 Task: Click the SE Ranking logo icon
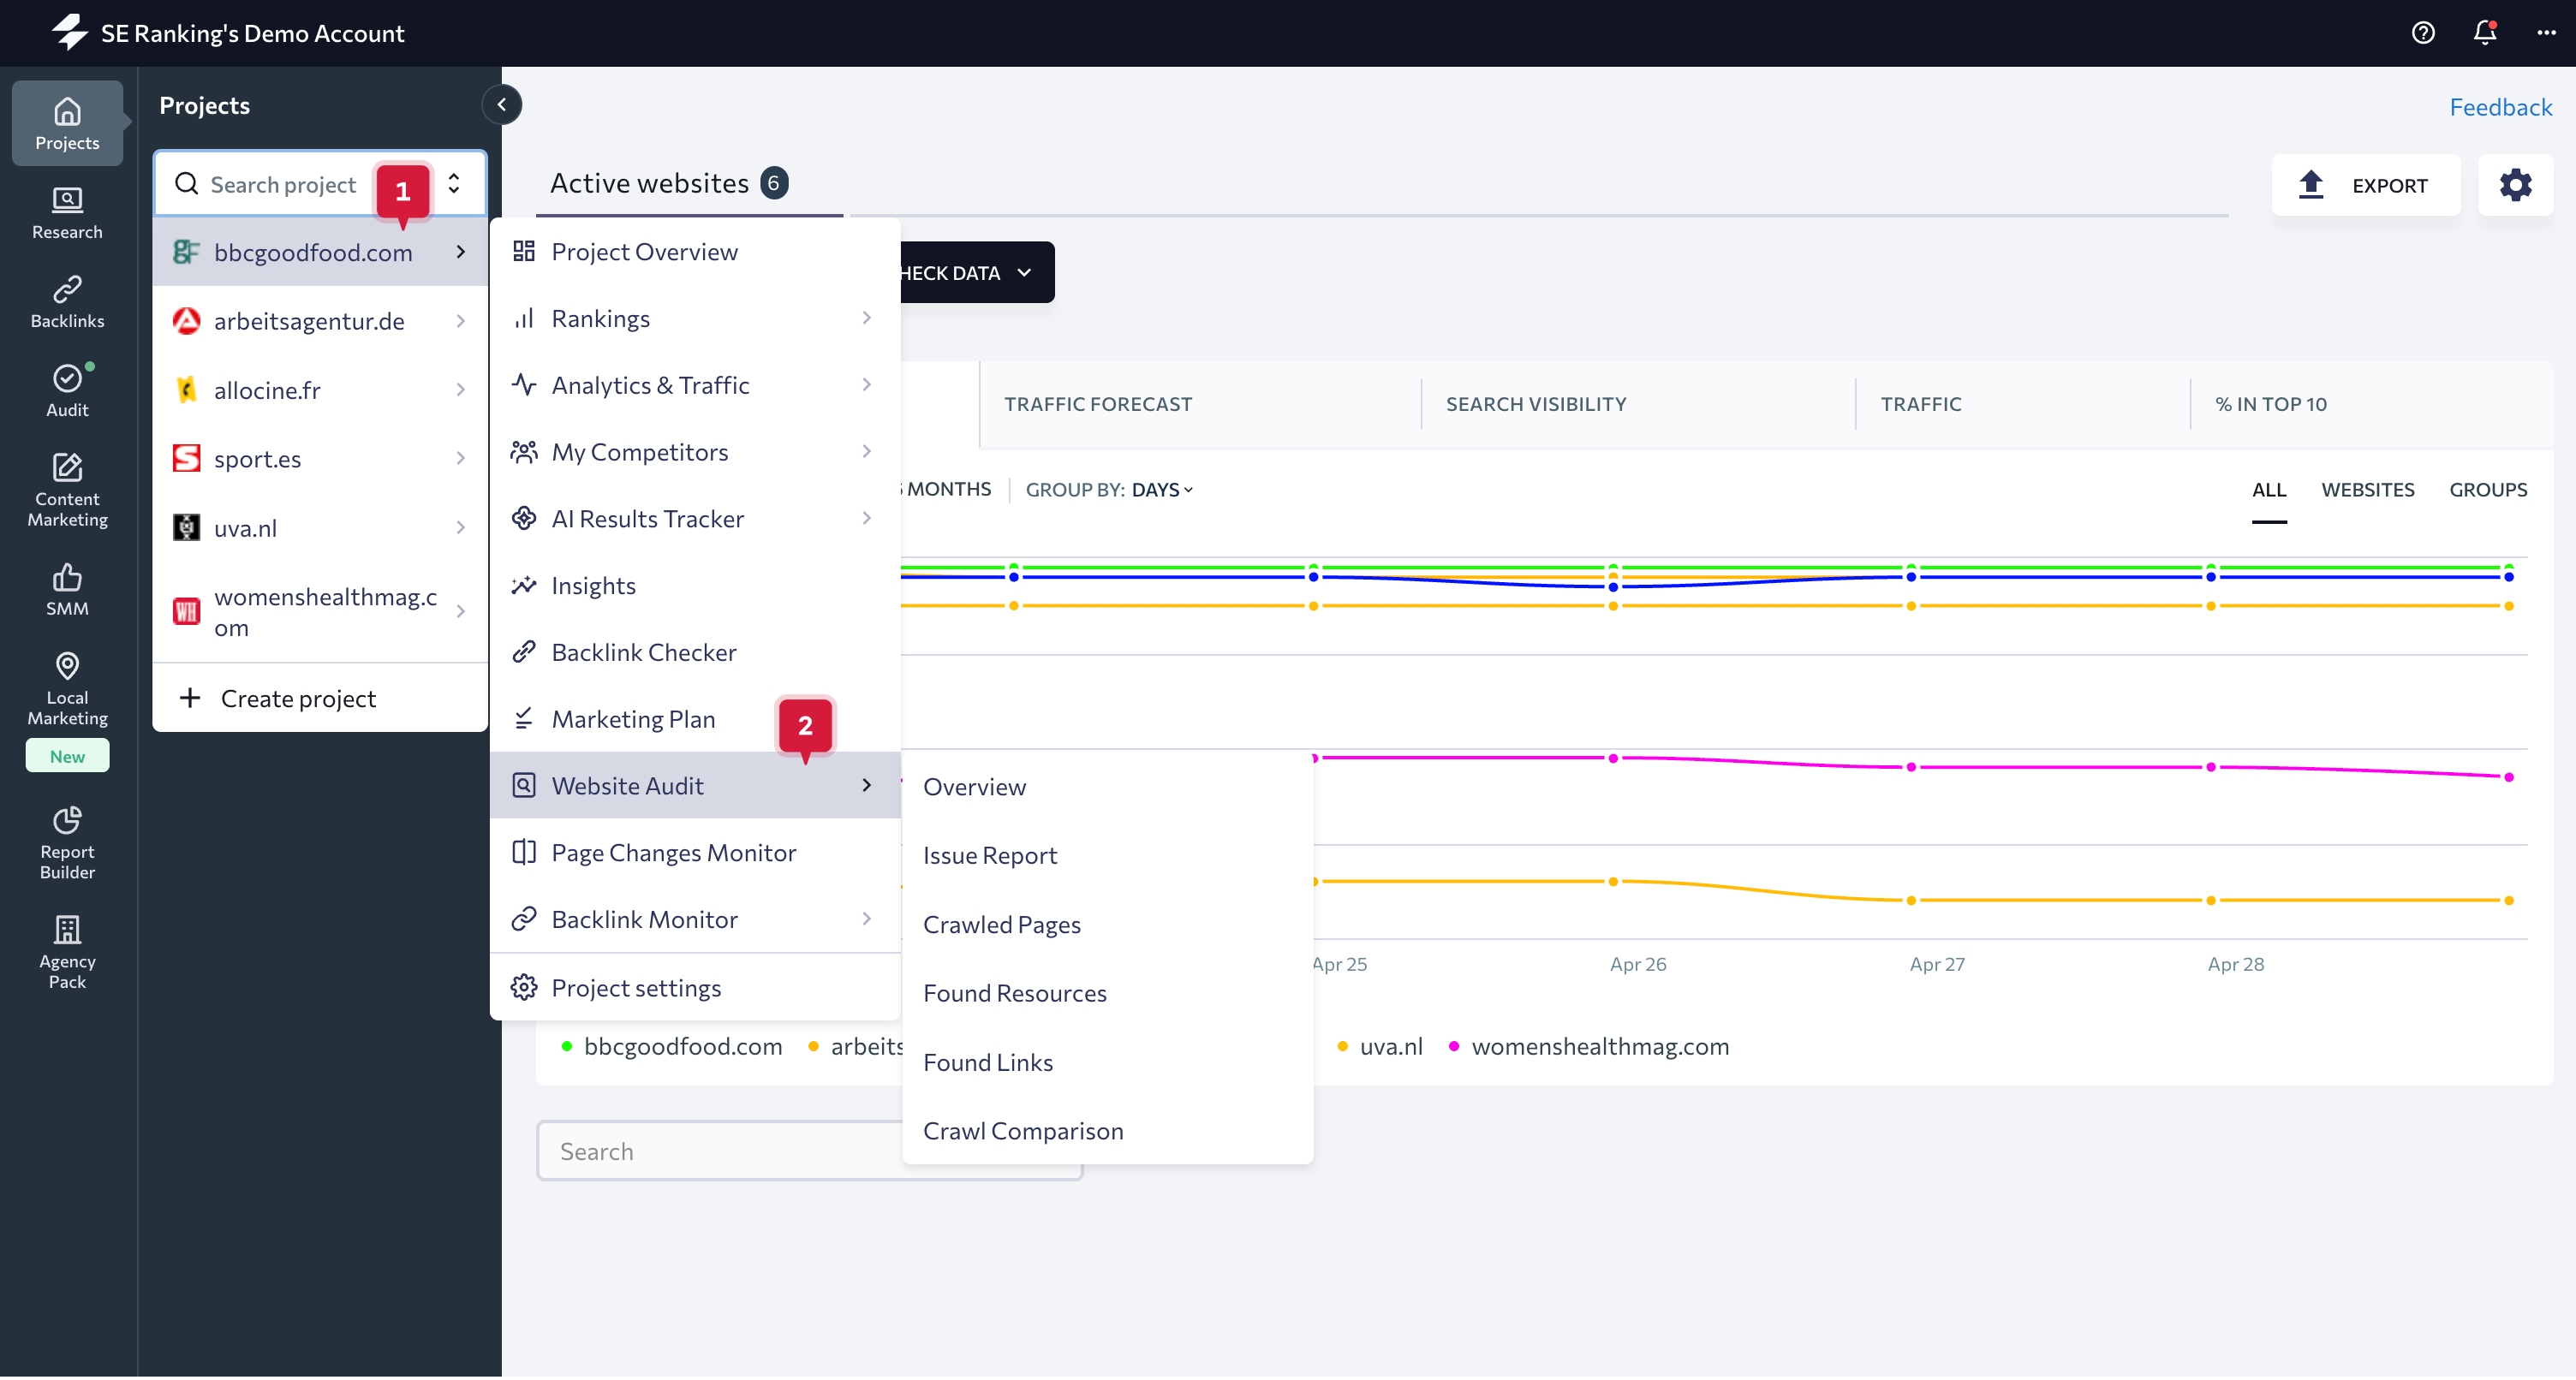pyautogui.click(x=70, y=32)
